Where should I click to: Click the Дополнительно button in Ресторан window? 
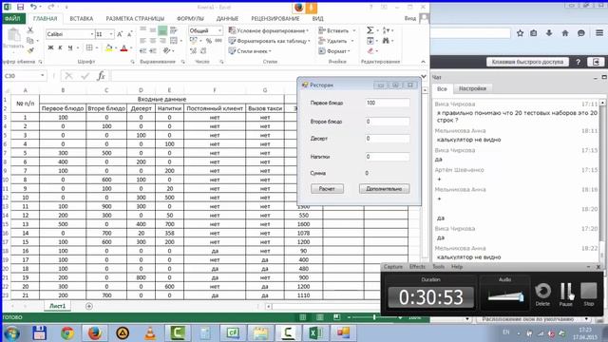384,189
